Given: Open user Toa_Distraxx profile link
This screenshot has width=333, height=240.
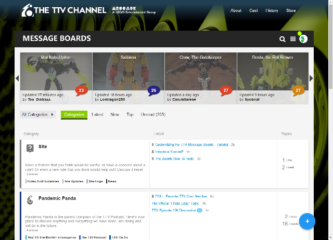Looking at the screenshot, I should click(x=40, y=100).
